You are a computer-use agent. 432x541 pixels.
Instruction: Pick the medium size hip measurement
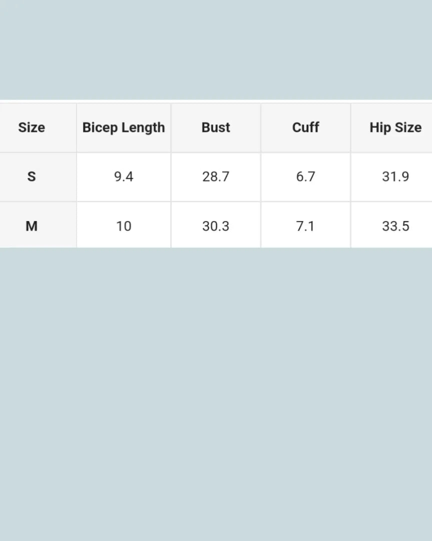[395, 226]
